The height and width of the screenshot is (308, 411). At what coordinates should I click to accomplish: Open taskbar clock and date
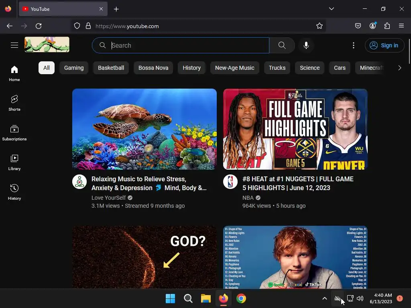[x=381, y=298]
